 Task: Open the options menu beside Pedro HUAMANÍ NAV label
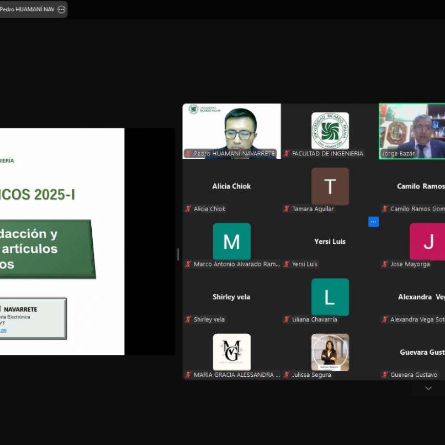pyautogui.click(x=62, y=9)
